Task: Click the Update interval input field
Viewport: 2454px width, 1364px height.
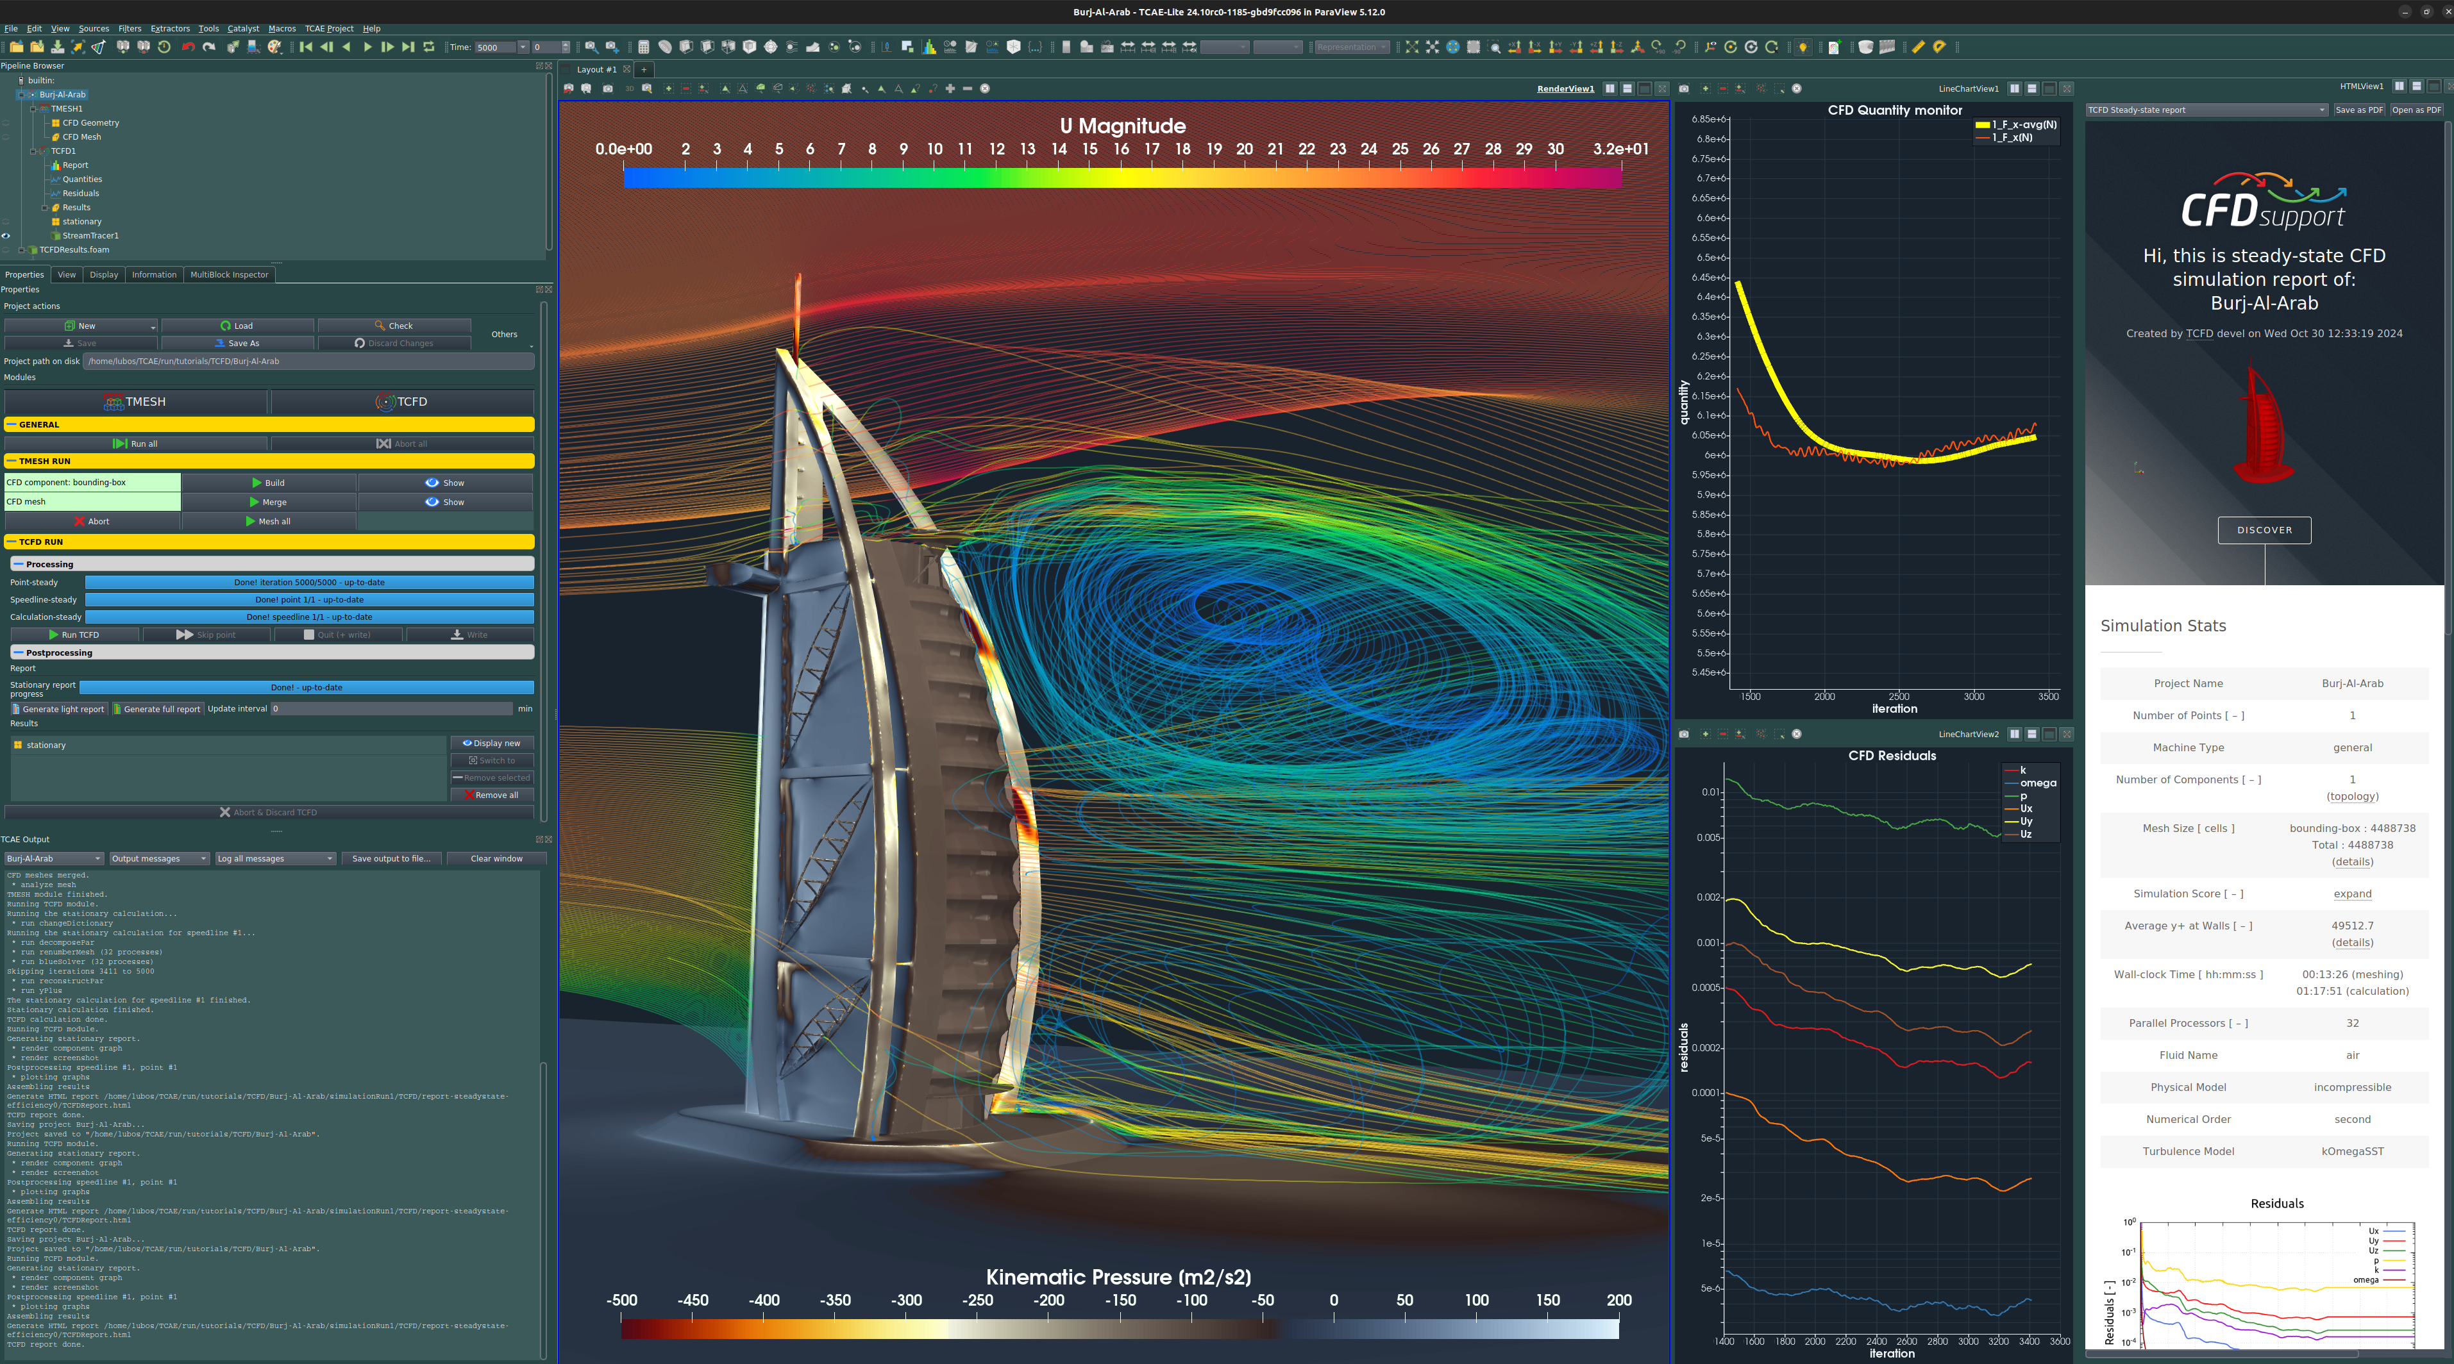Action: pyautogui.click(x=391, y=709)
